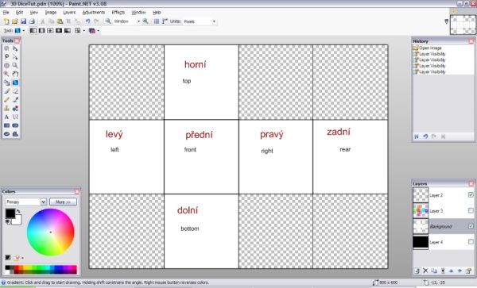The width and height of the screenshot is (477, 288).
Task: Click the black primary color swatch
Action: (10, 213)
